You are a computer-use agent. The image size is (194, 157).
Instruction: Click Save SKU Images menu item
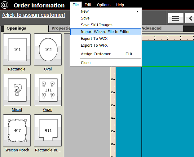[96, 25]
